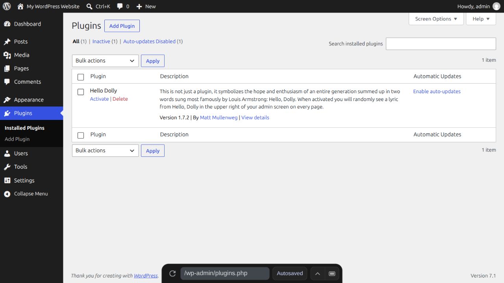Click the plus New icon in admin bar
504x283 pixels.
(139, 6)
